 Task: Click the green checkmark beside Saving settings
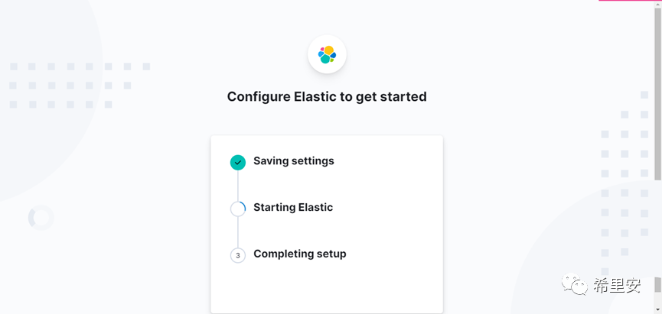238,162
